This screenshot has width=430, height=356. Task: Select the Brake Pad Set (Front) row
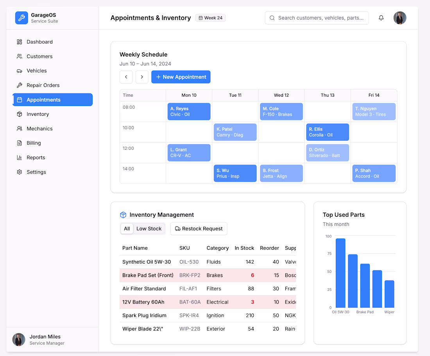click(208, 275)
